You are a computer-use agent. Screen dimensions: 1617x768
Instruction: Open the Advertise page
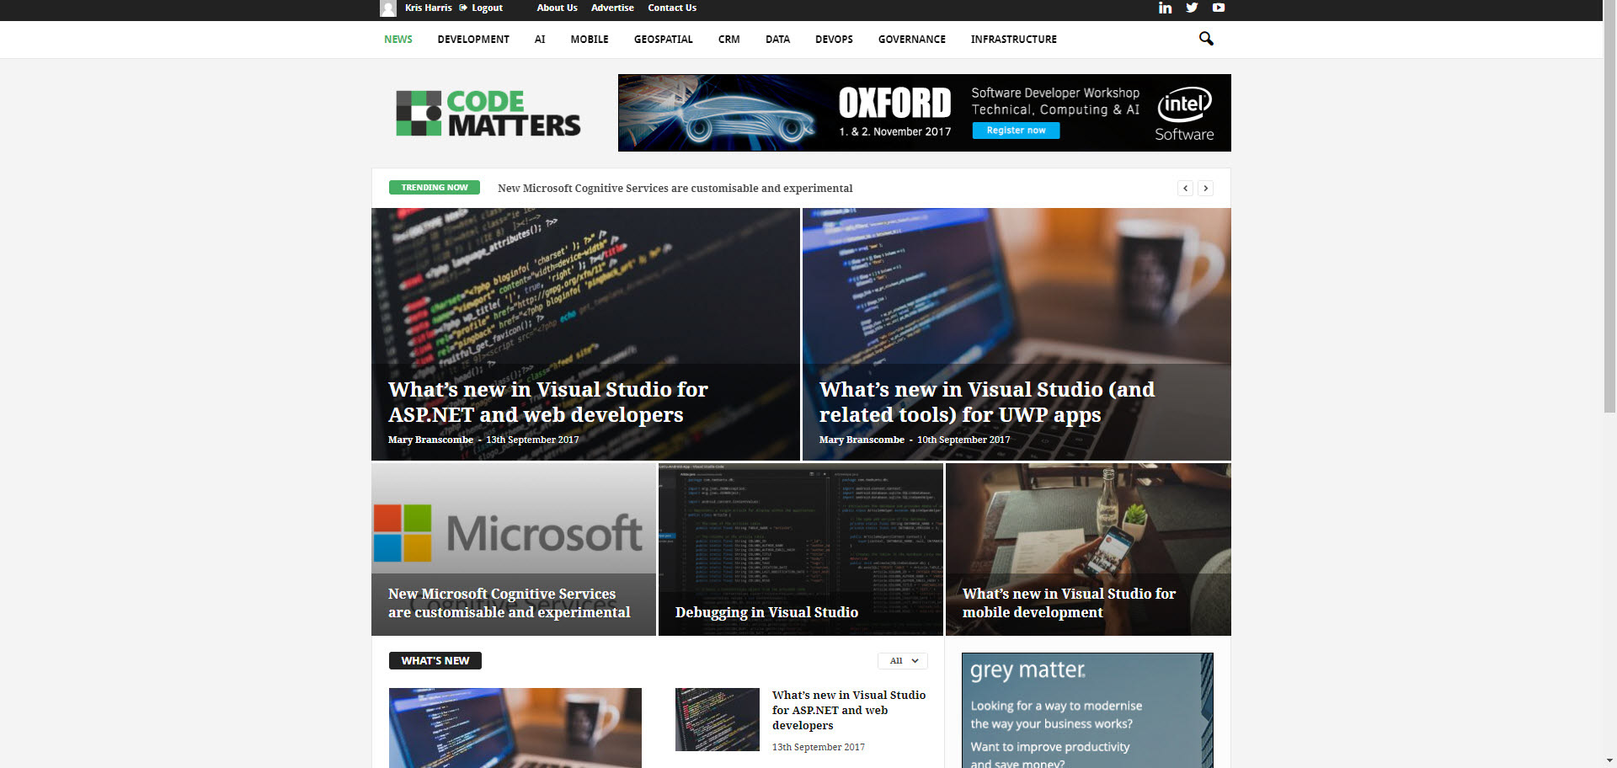pyautogui.click(x=612, y=8)
